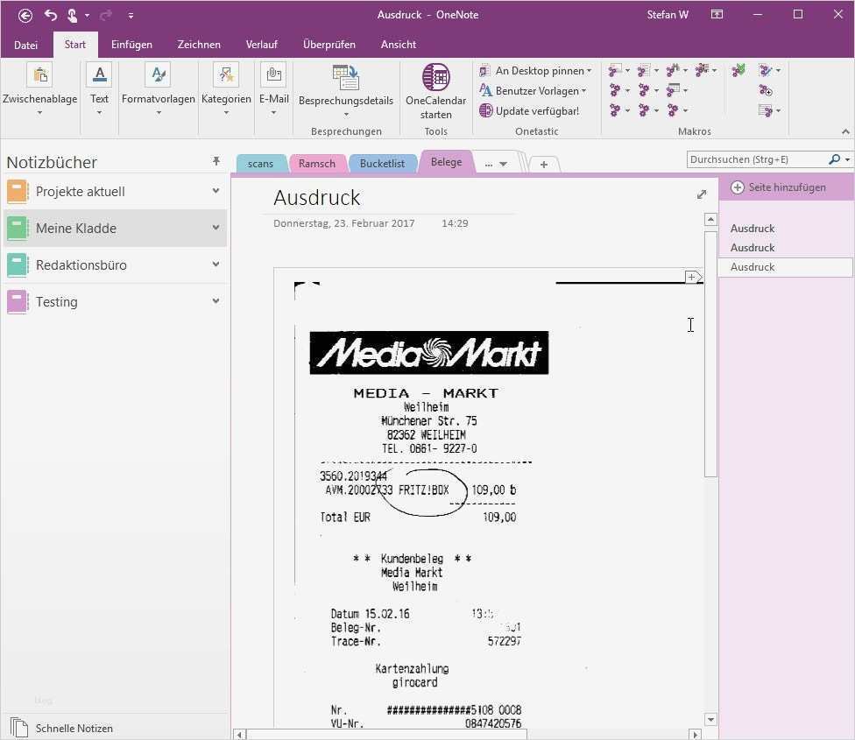The image size is (855, 740).
Task: Open the Zwischenablage clipboard button
Action: point(39,90)
